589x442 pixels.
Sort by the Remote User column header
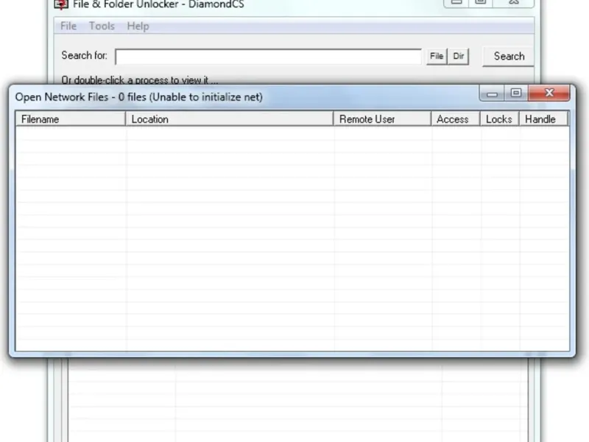coord(382,119)
